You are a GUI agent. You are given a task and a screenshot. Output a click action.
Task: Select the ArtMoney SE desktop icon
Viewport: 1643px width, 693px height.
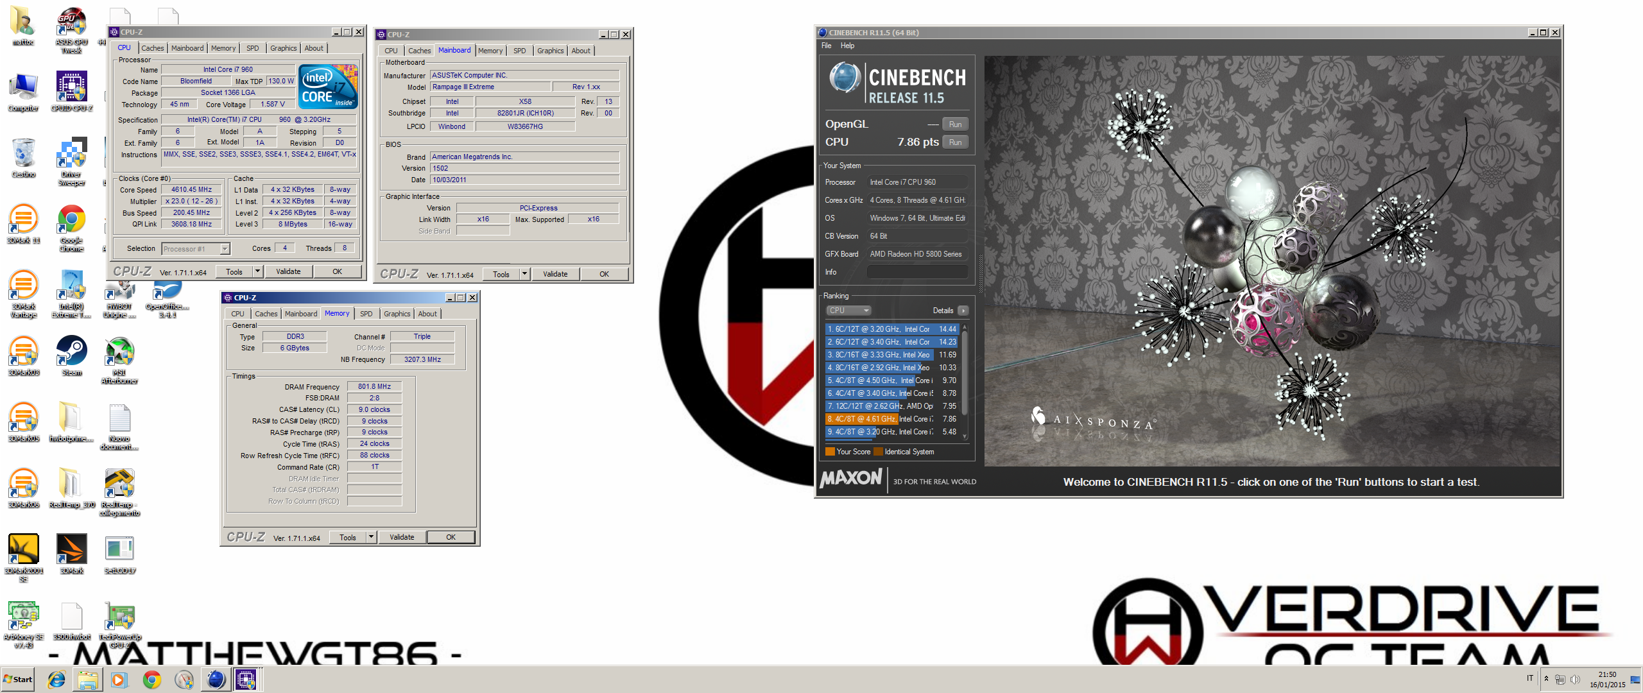click(x=23, y=624)
